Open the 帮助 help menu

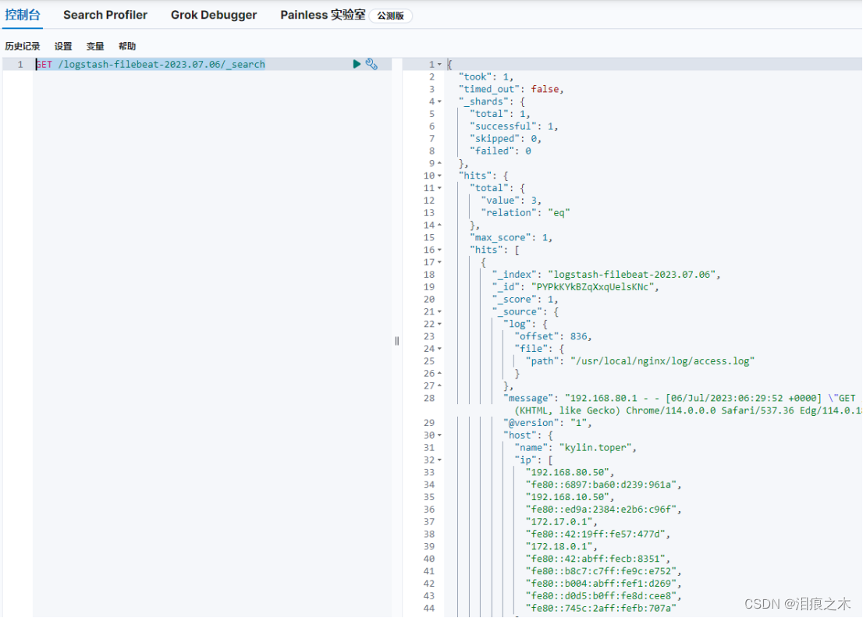(126, 45)
